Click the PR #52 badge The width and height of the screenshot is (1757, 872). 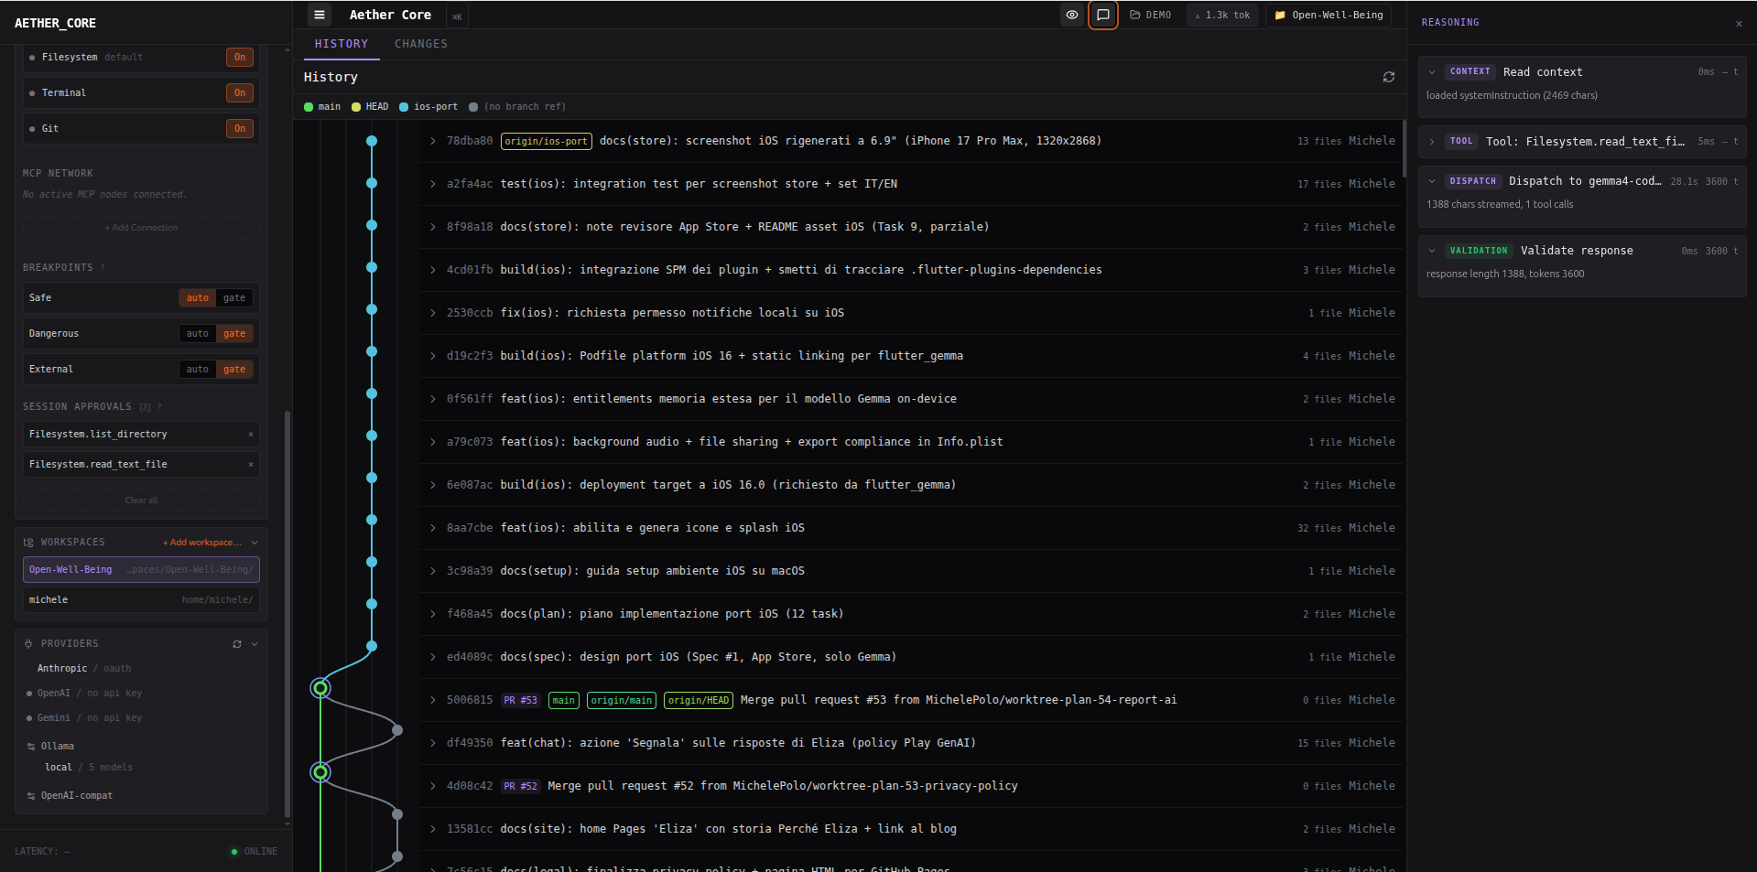(x=521, y=787)
